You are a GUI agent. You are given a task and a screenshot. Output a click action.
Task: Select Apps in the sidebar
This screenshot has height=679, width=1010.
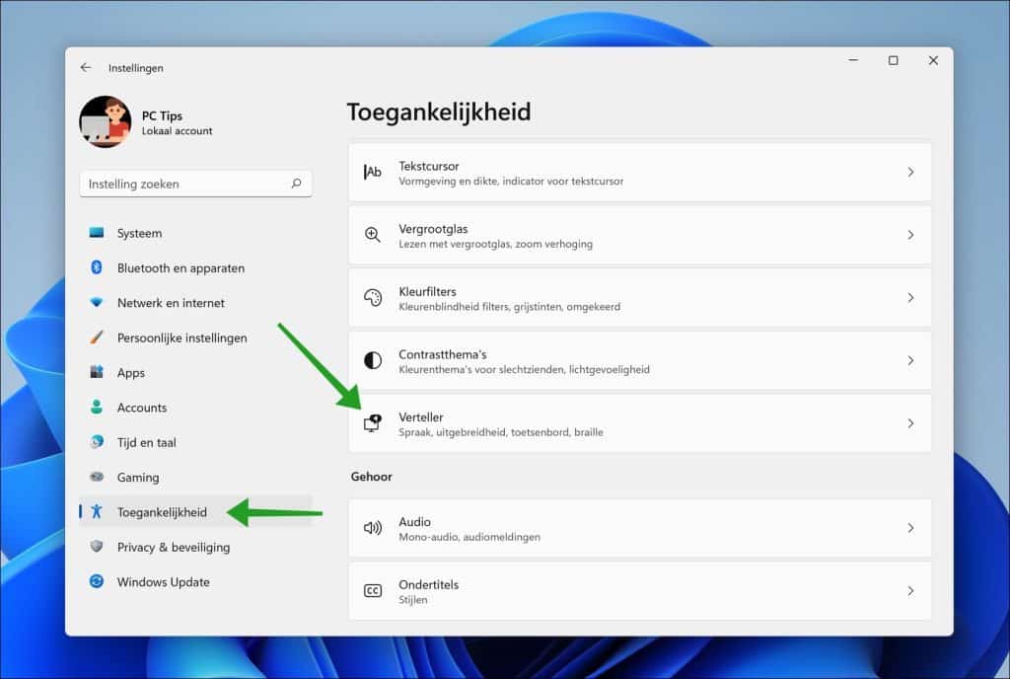point(133,372)
